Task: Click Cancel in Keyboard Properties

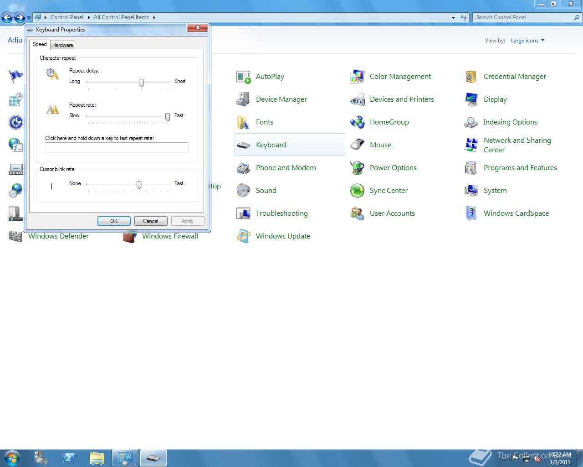Action: [151, 221]
